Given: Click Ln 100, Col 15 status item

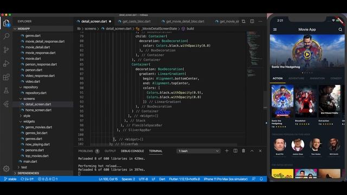Looking at the screenshot, I should (x=108, y=179).
